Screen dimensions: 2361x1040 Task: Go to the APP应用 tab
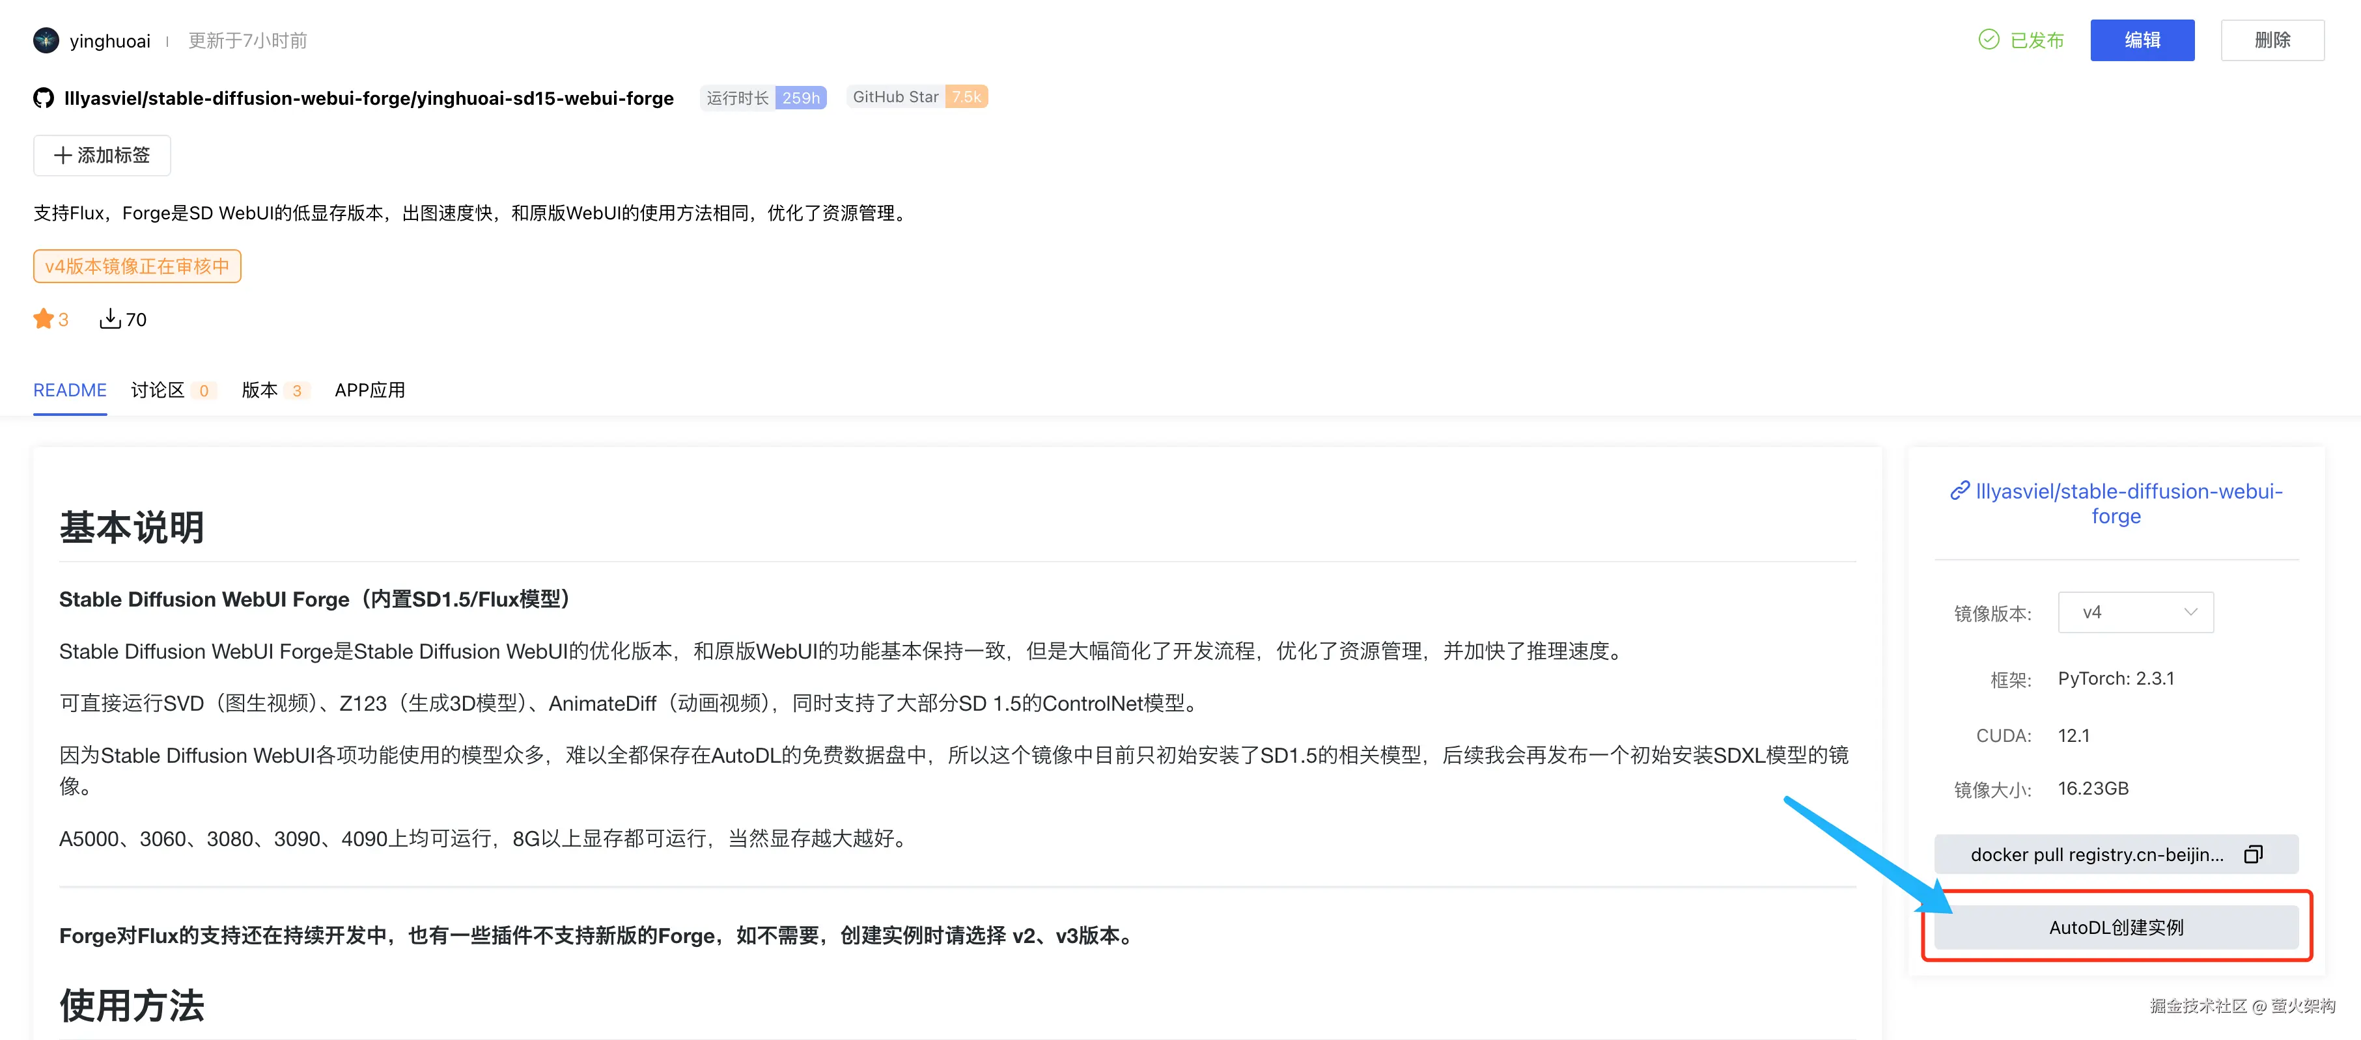(369, 390)
